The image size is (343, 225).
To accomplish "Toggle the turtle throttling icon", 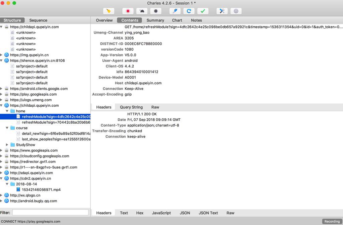I will click(142, 11).
